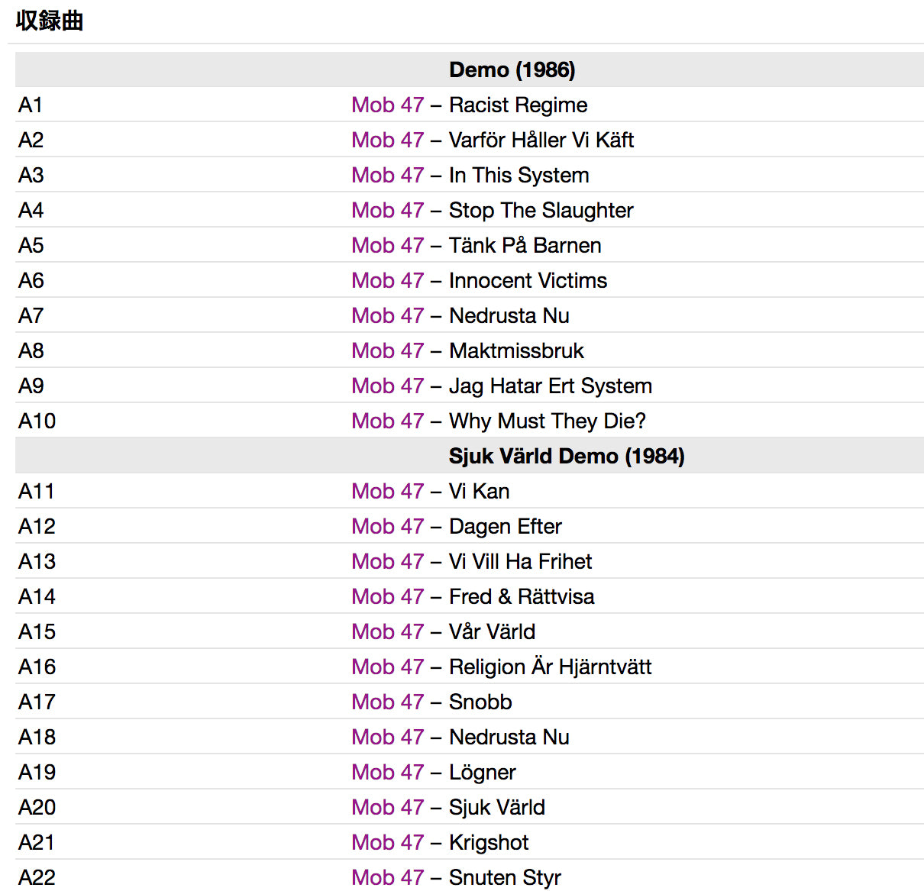Select track title Stop The Slaughter
924x891 pixels.
(541, 210)
